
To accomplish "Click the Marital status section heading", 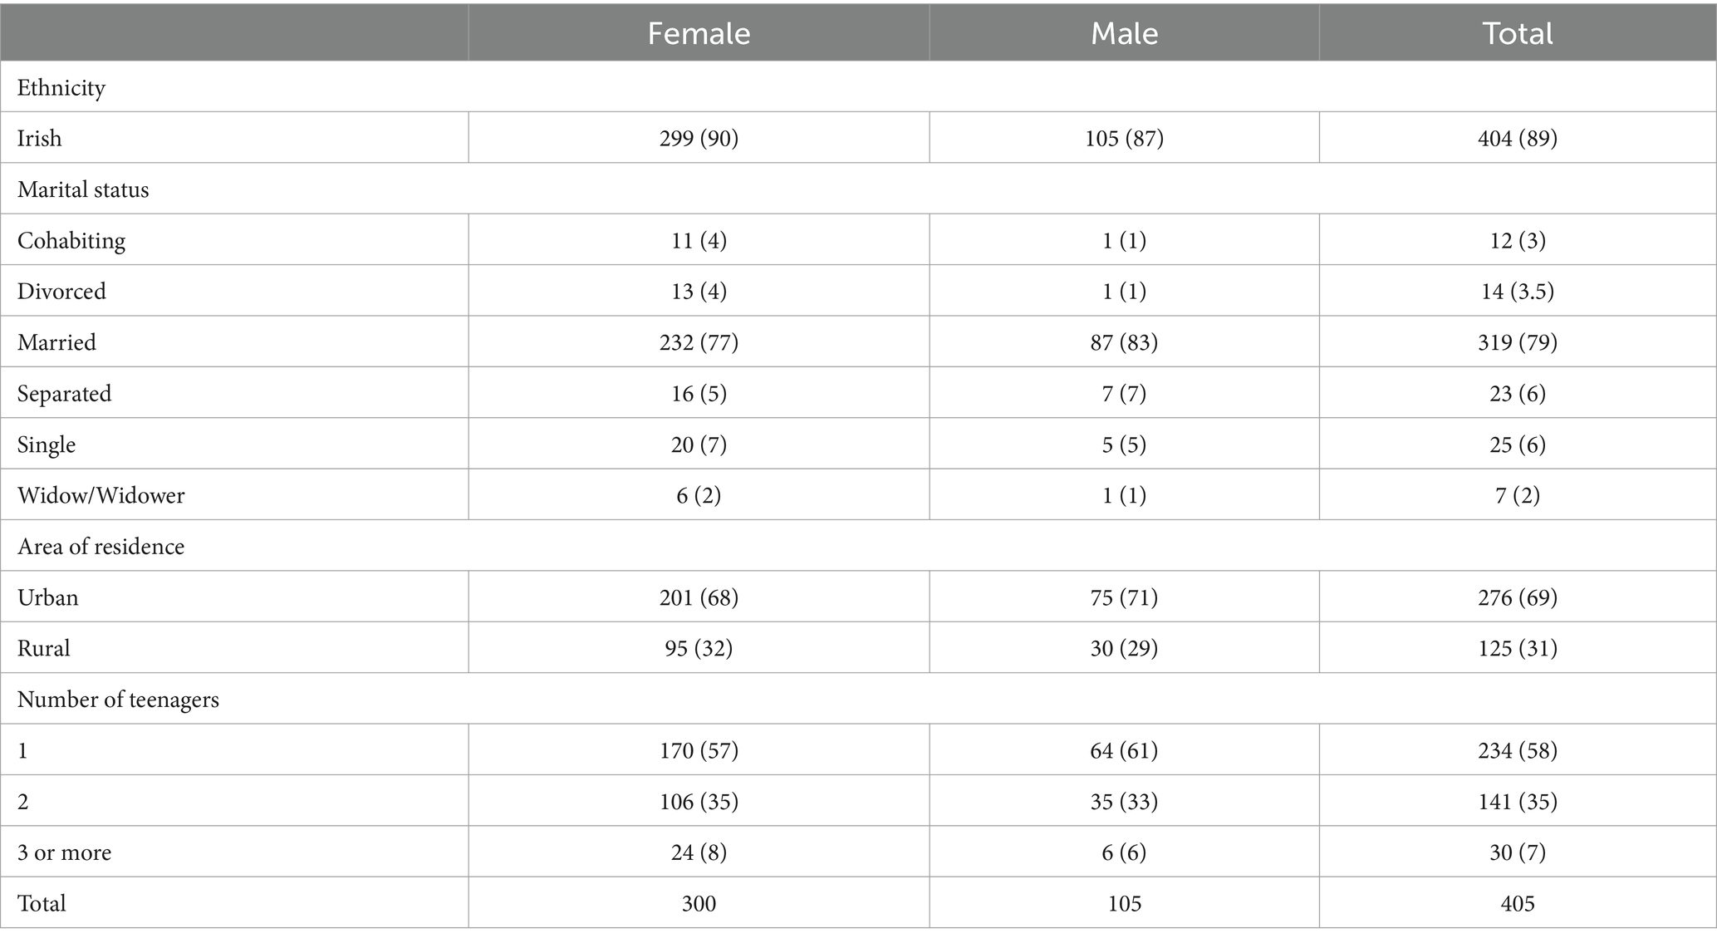I will (83, 189).
